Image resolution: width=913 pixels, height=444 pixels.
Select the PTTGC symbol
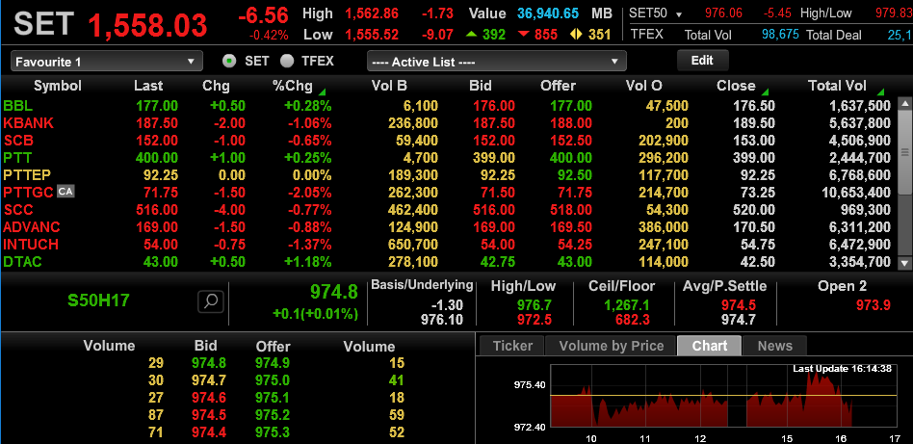29,192
